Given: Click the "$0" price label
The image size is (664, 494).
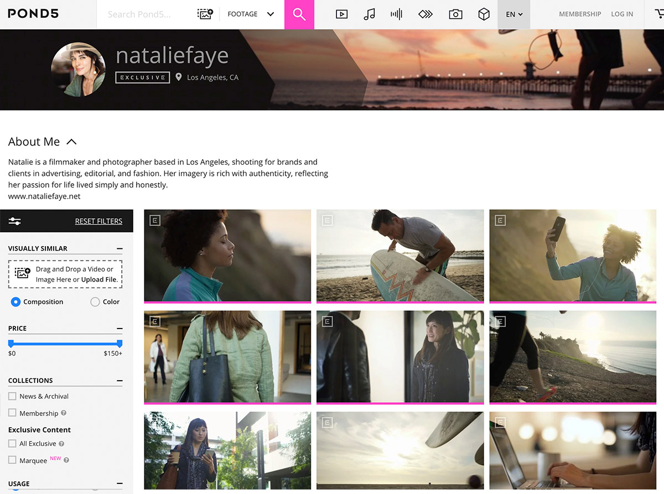Looking at the screenshot, I should click(12, 353).
